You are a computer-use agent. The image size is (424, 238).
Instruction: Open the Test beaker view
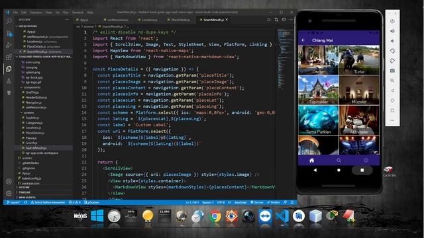coord(9,81)
